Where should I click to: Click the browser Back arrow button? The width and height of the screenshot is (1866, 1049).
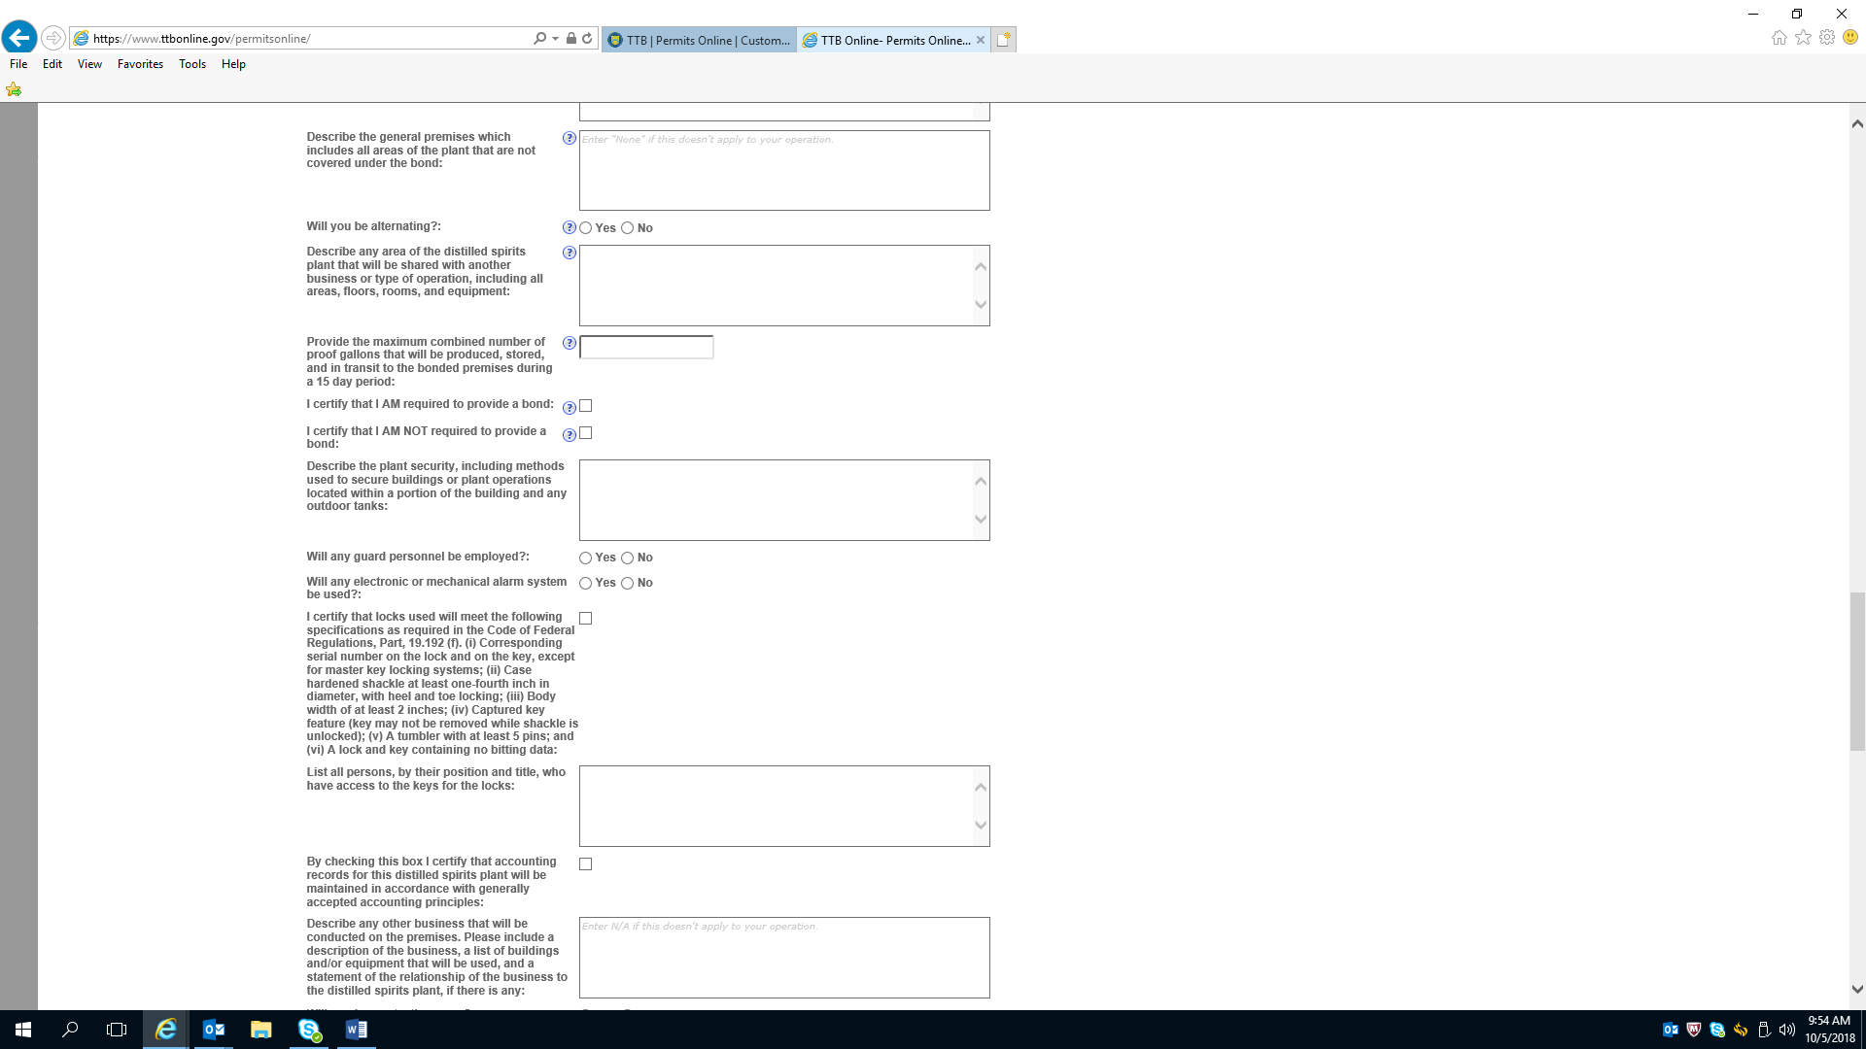click(x=19, y=38)
